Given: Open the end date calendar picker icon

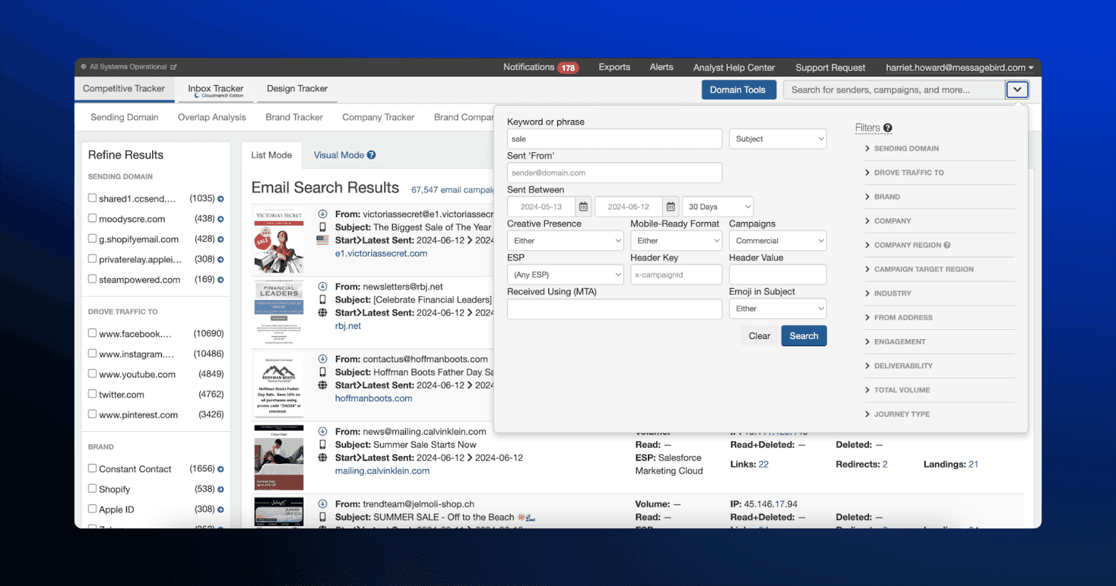Looking at the screenshot, I should 670,206.
